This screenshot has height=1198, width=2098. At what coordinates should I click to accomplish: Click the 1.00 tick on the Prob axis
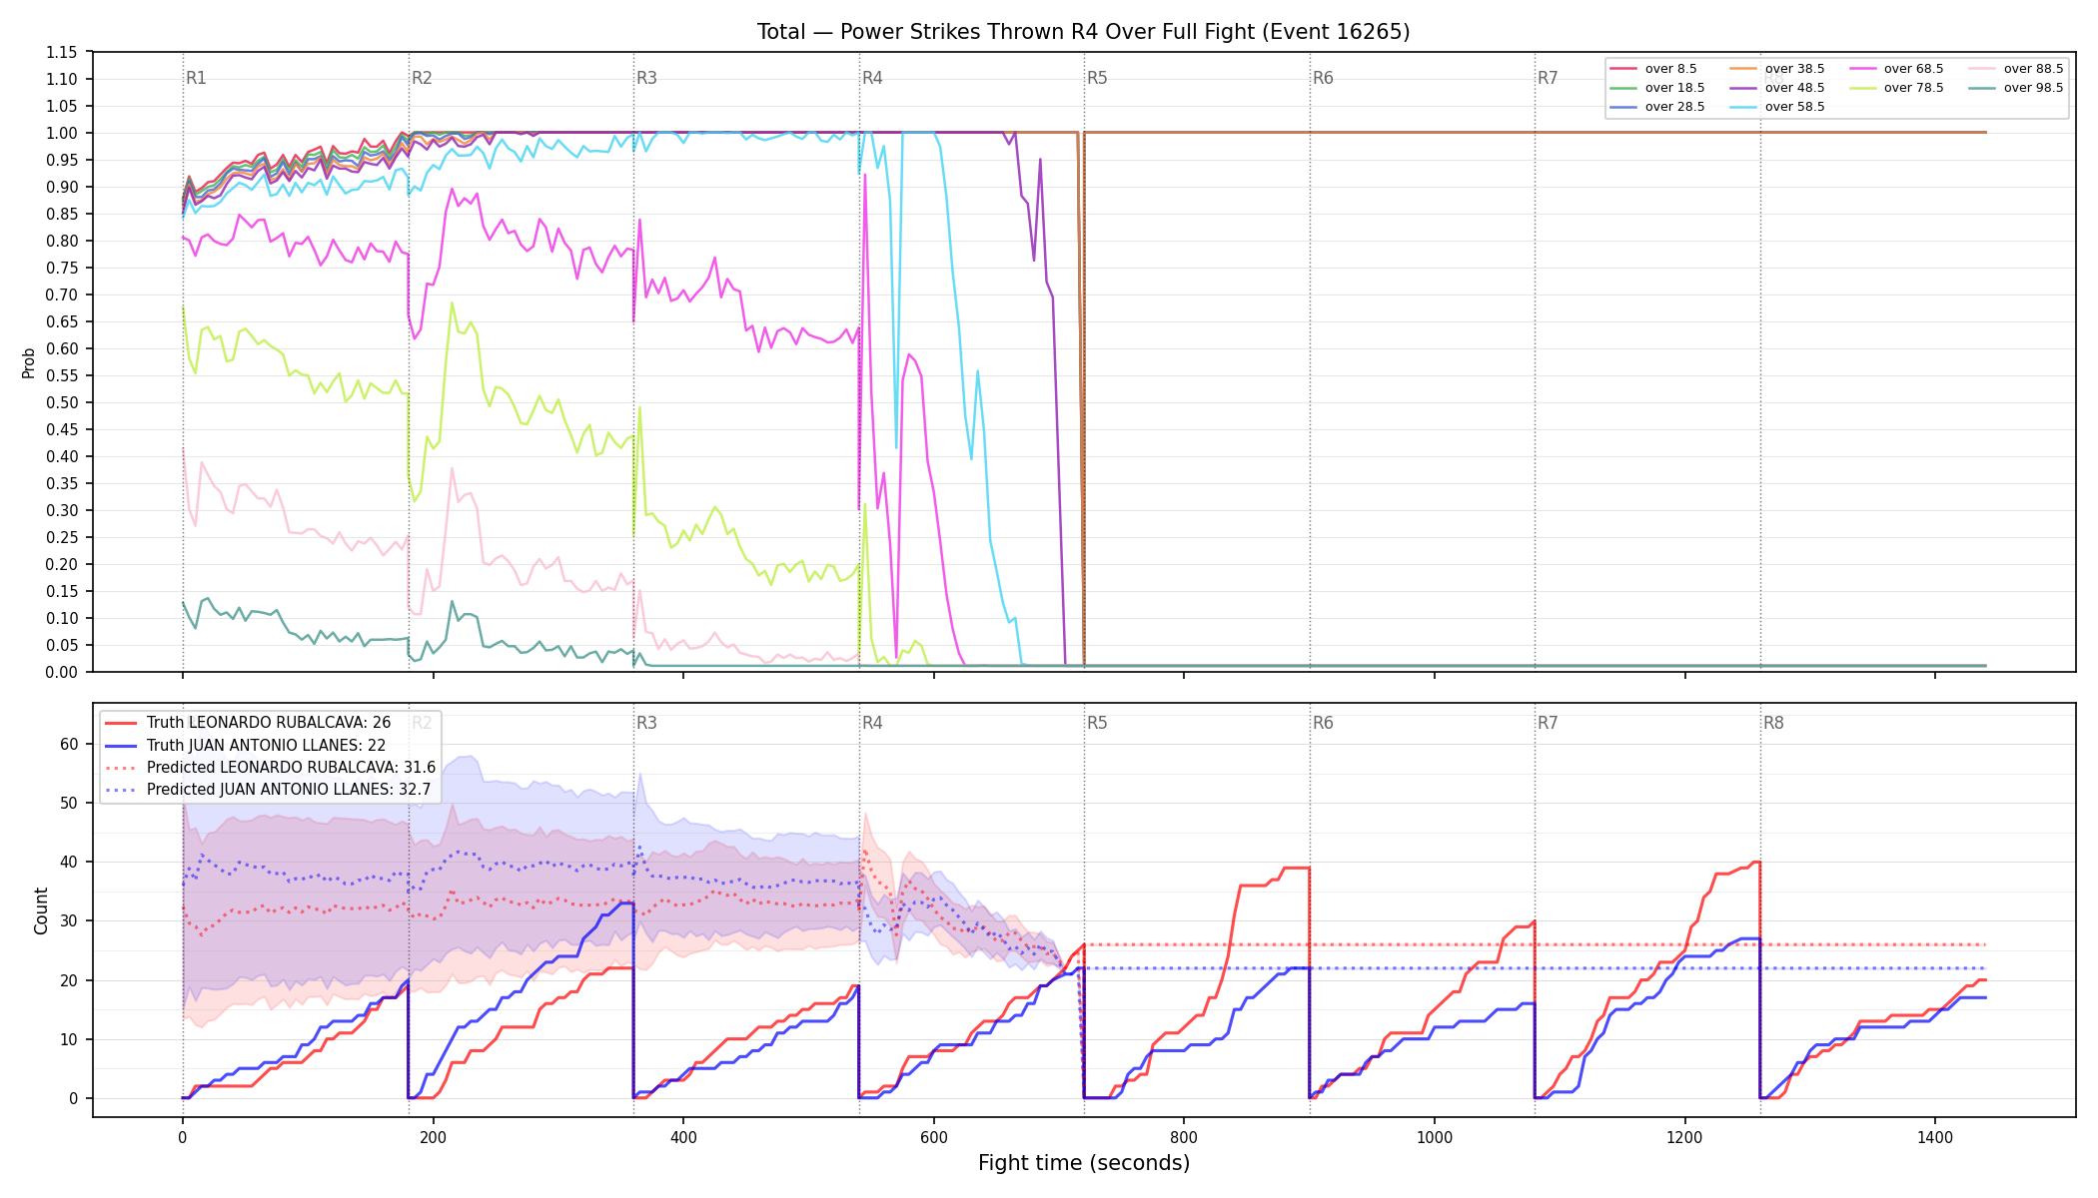(x=62, y=133)
